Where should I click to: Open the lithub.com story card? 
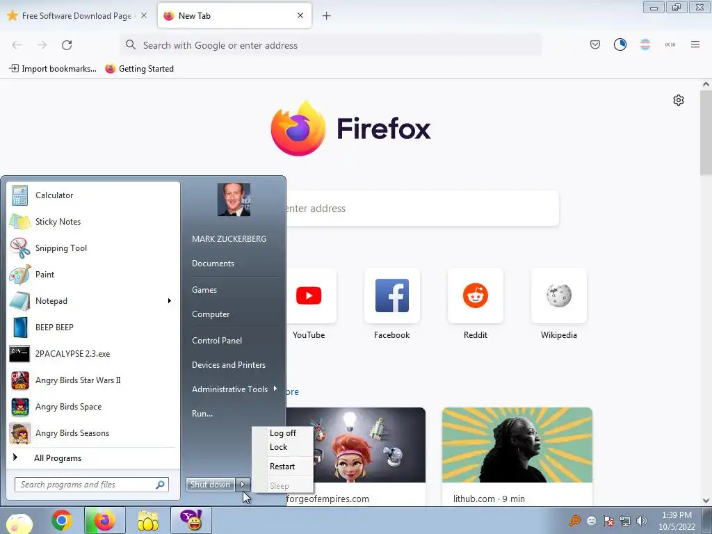click(x=517, y=456)
